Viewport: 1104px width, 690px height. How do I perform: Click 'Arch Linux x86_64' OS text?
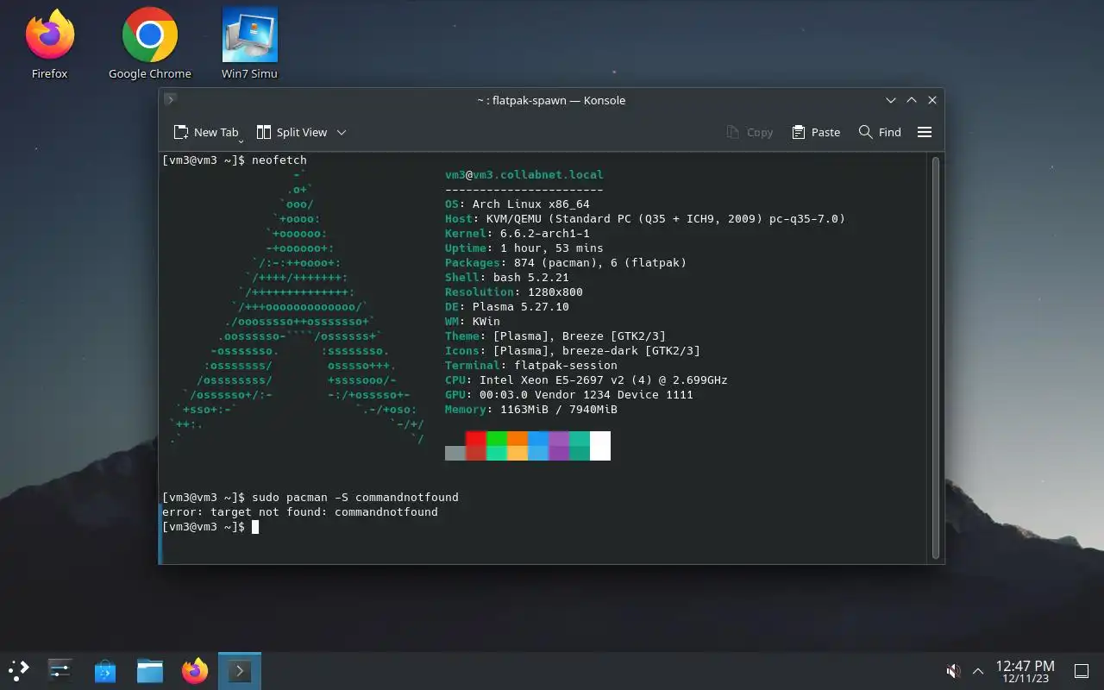pos(531,204)
